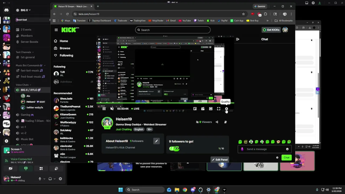Focus the Kick Search box

pyautogui.click(x=173, y=30)
